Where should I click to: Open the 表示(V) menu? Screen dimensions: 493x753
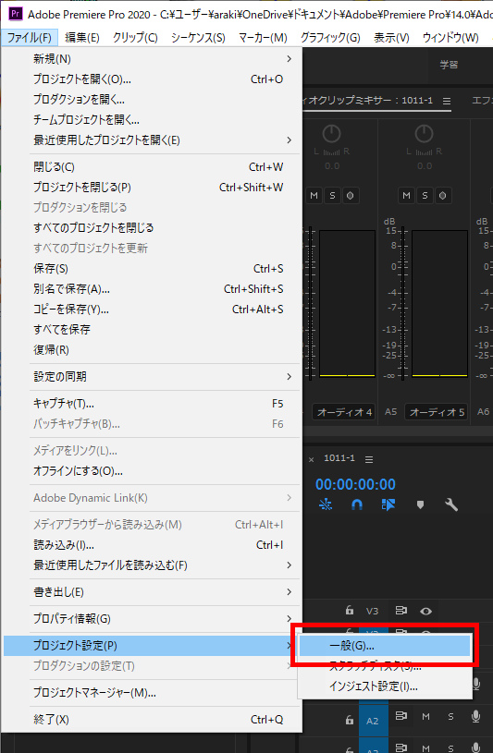tap(392, 38)
